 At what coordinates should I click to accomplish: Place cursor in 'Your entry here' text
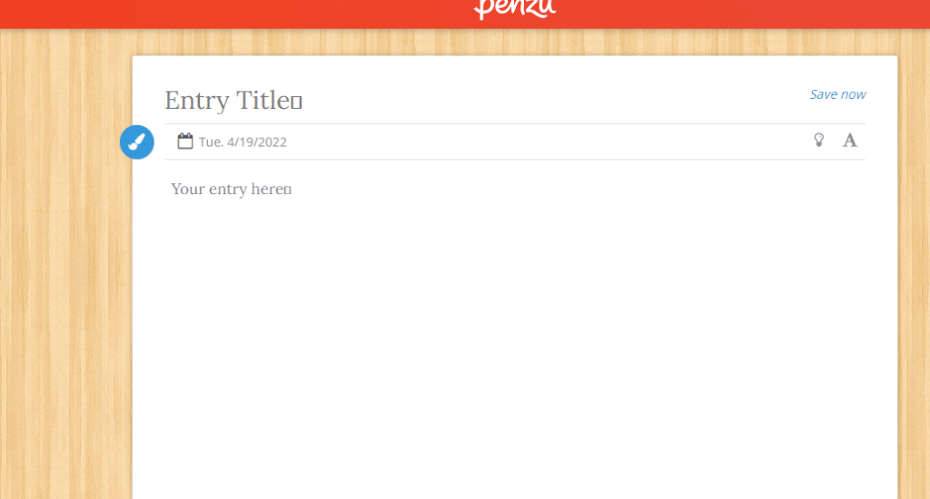tap(231, 189)
